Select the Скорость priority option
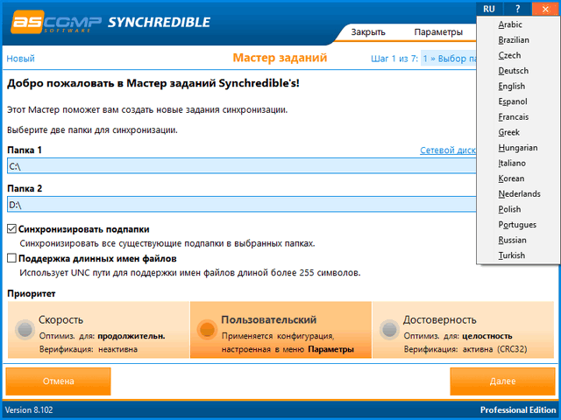This screenshot has height=420, width=561. point(98,330)
